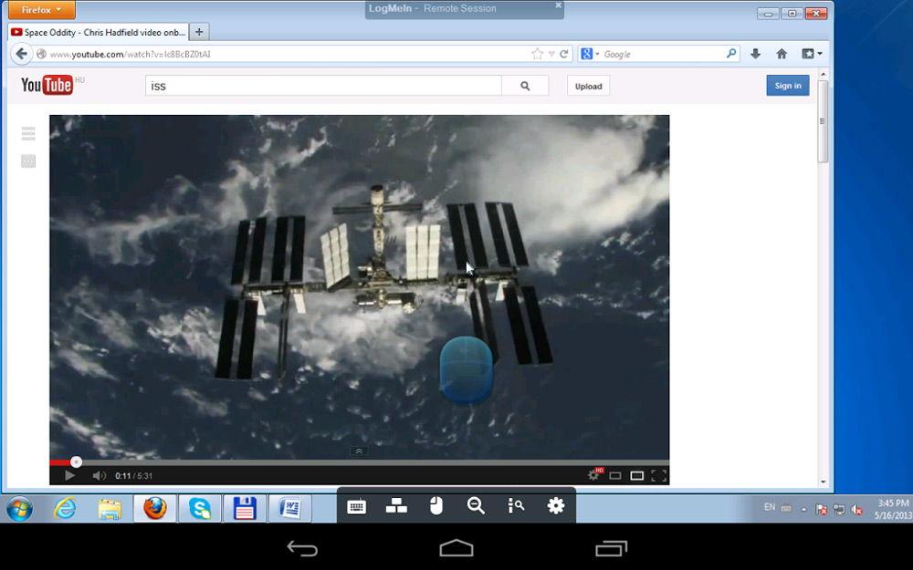Image resolution: width=913 pixels, height=570 pixels.
Task: Open YouTube video quality settings gear
Action: pos(594,475)
